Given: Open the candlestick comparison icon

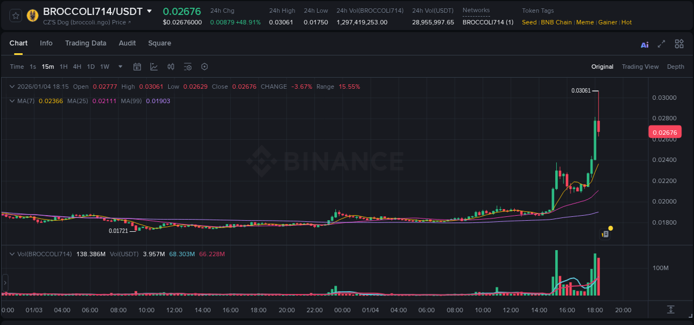Looking at the screenshot, I should click(x=171, y=67).
